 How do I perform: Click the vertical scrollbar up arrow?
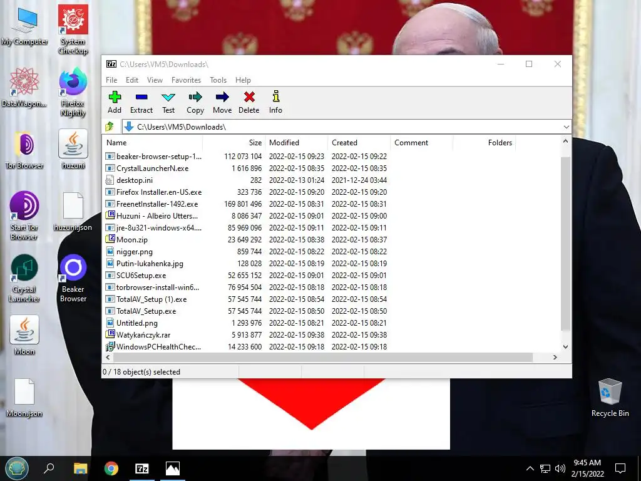(565, 141)
